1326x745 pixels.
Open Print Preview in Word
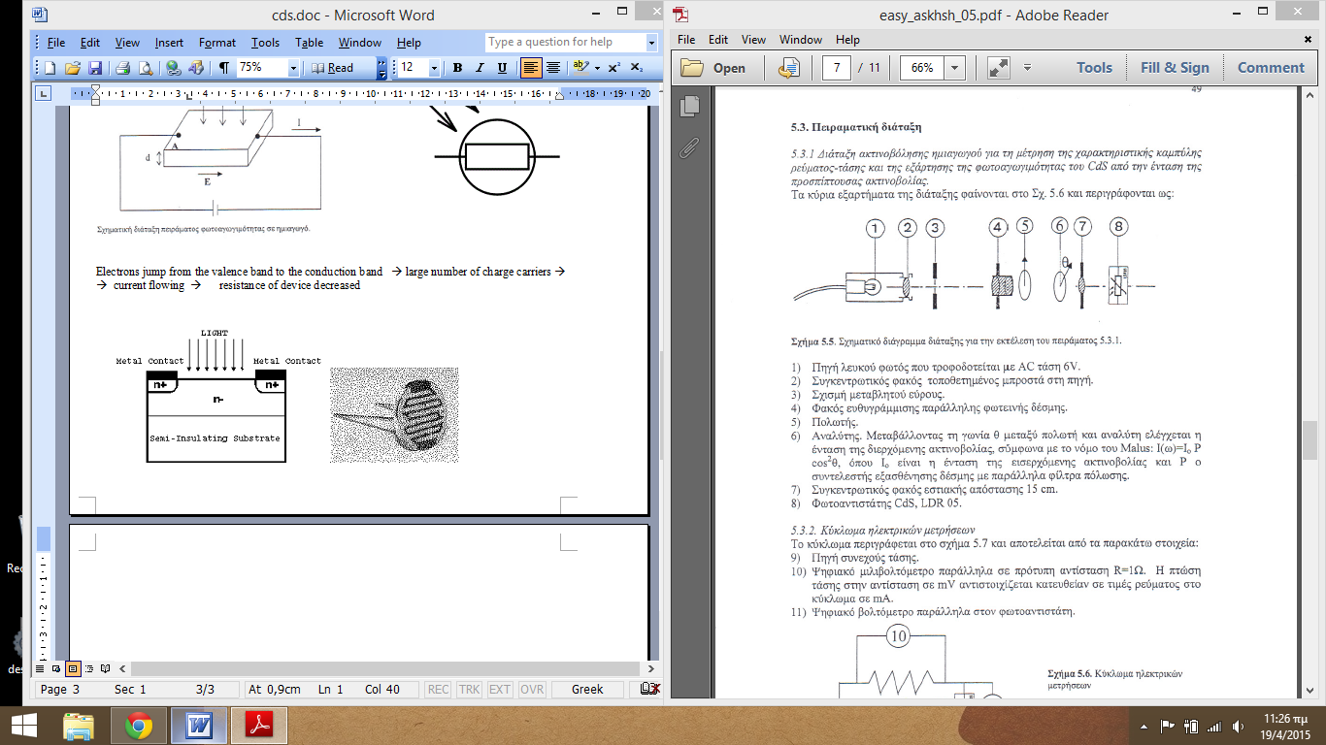145,68
